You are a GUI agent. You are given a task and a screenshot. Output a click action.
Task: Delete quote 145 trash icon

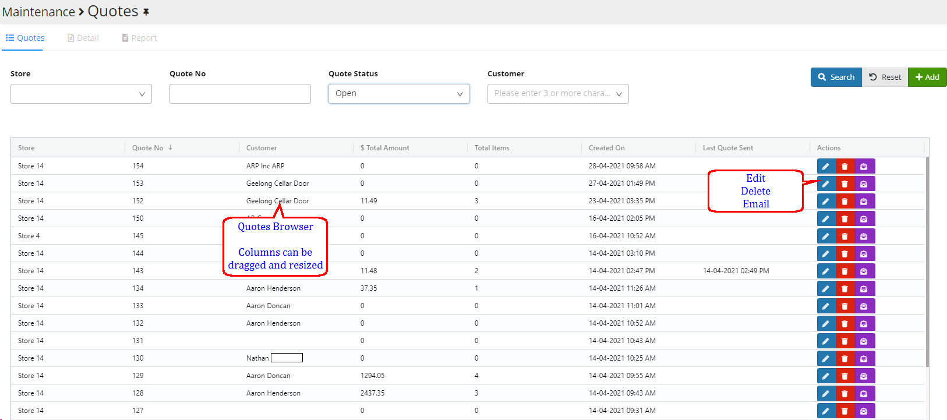pyautogui.click(x=845, y=237)
